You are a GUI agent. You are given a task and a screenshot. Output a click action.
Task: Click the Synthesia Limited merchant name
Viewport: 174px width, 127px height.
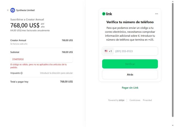[26, 10]
